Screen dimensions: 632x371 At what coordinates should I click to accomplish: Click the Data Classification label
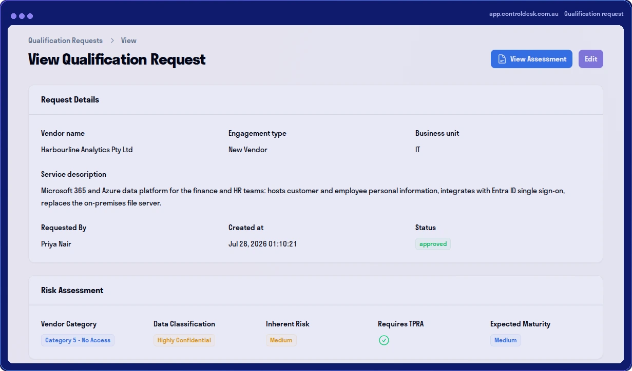click(184, 324)
